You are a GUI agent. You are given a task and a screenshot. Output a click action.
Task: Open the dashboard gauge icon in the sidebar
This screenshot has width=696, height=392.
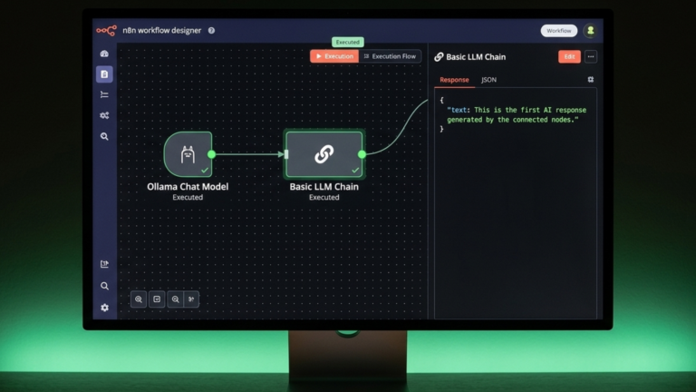point(104,54)
